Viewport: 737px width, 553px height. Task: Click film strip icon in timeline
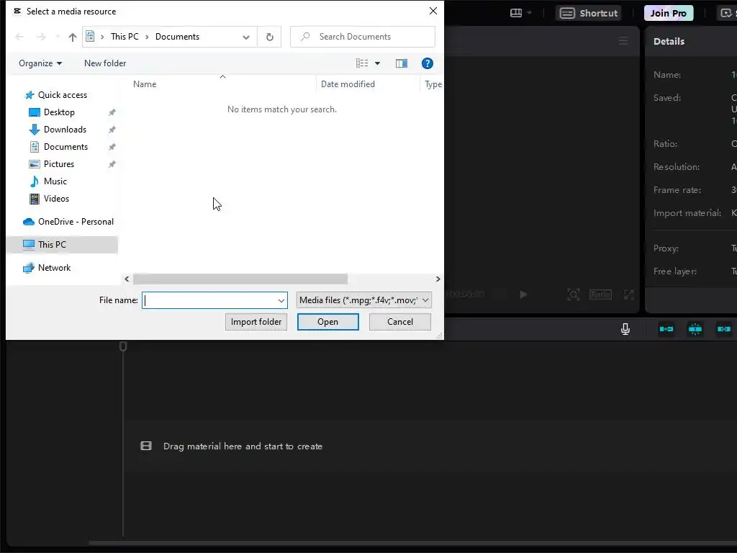point(146,446)
